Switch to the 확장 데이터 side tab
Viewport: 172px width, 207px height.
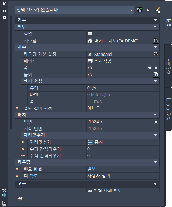point(168,109)
